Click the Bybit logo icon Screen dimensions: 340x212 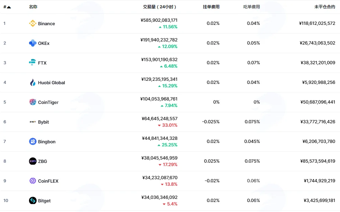33,122
